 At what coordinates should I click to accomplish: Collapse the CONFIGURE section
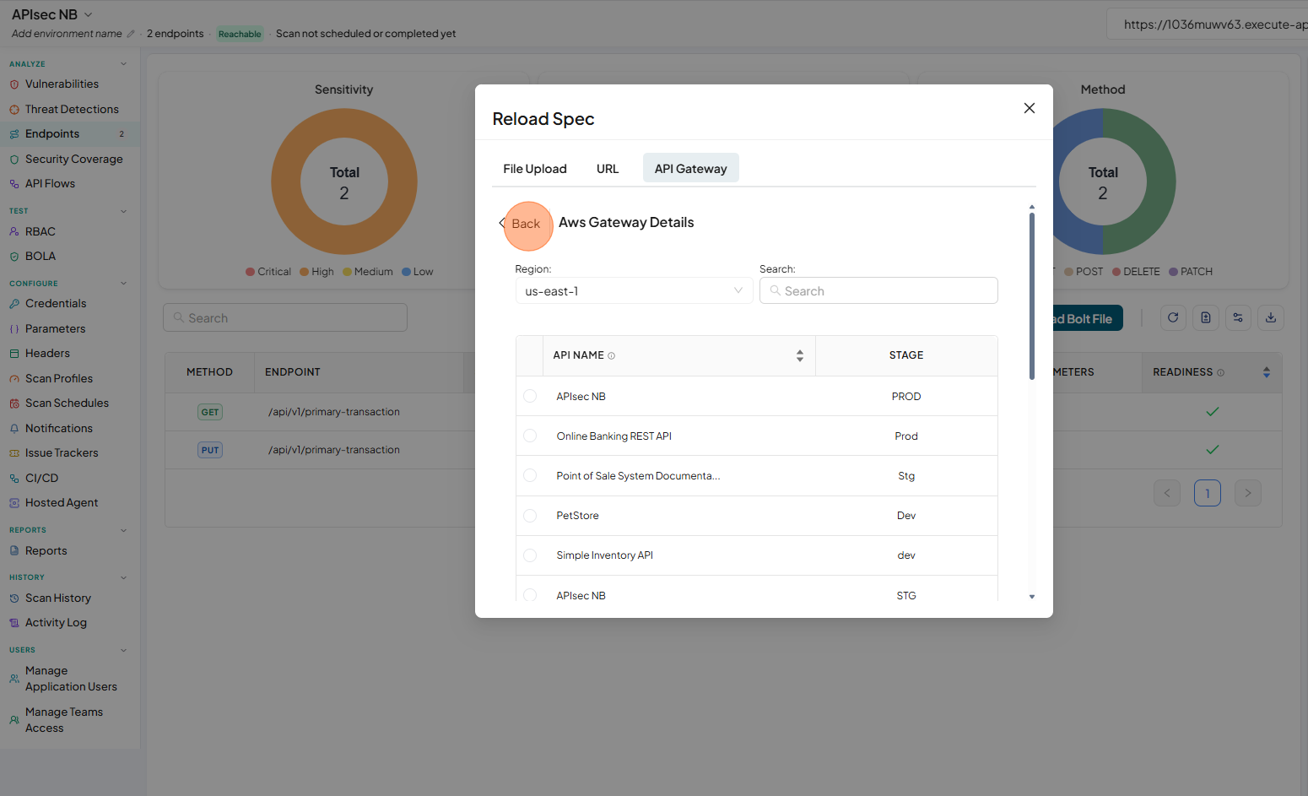123,284
